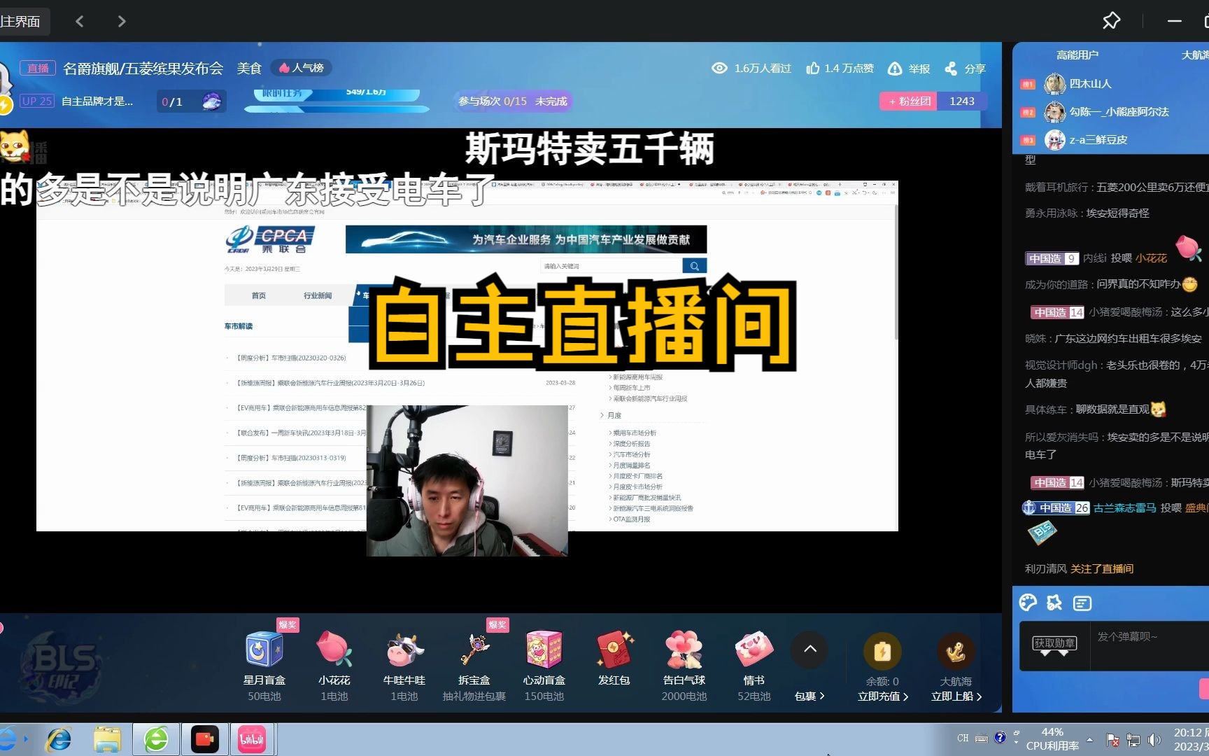The height and width of the screenshot is (756, 1209).
Task: Select the 发红包 gift
Action: (614, 658)
